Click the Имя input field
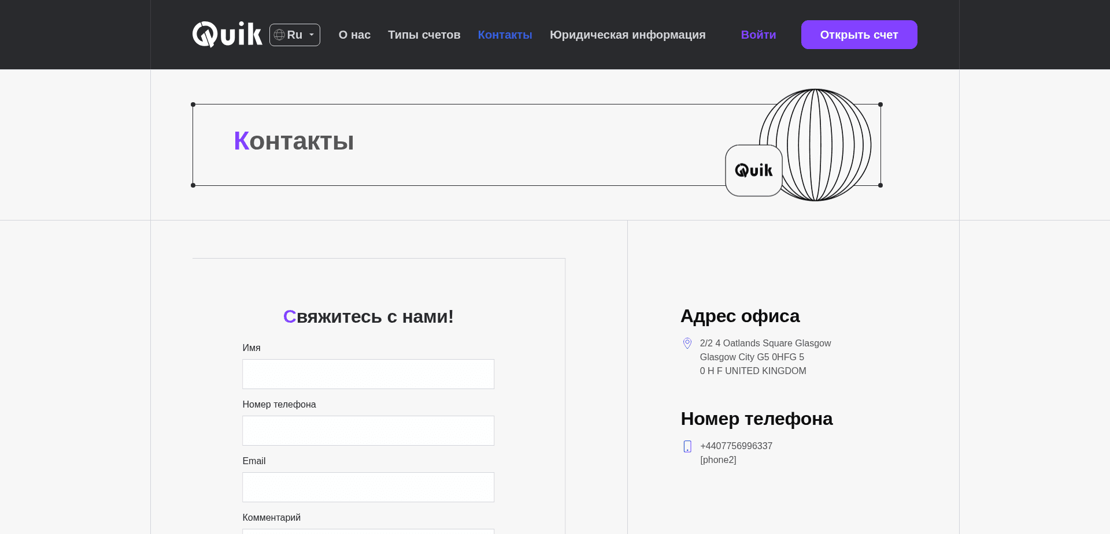 tap(368, 374)
